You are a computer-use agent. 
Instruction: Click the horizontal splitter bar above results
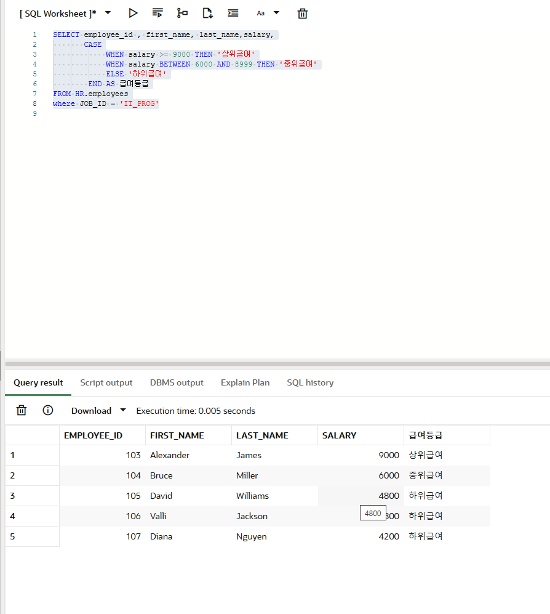tap(277, 364)
